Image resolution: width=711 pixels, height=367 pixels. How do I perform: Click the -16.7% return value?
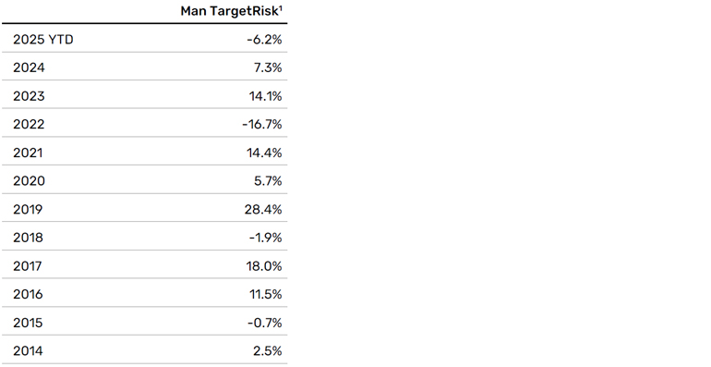point(262,125)
